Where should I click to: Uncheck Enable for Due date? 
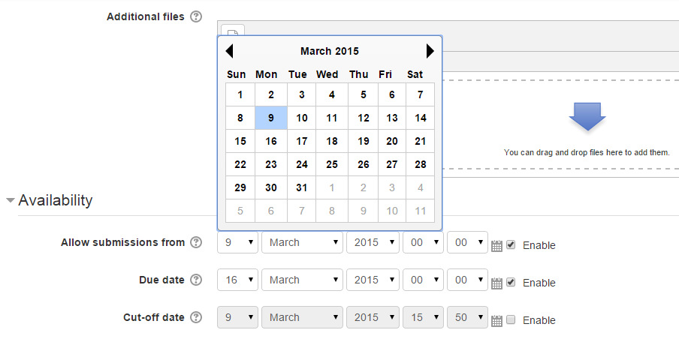coord(511,283)
